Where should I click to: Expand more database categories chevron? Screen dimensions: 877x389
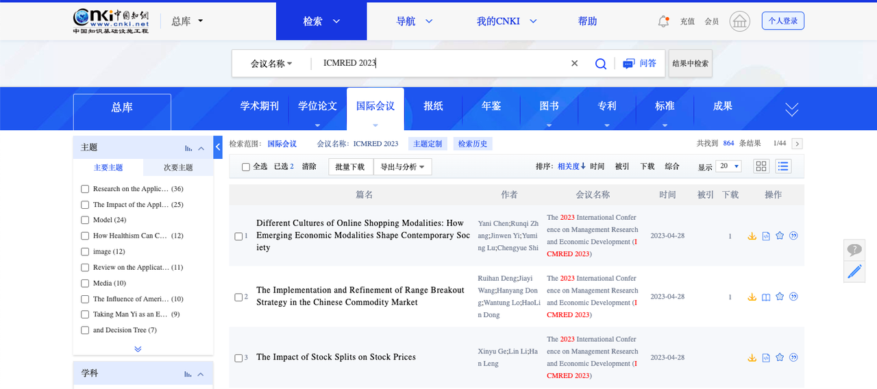point(791,109)
